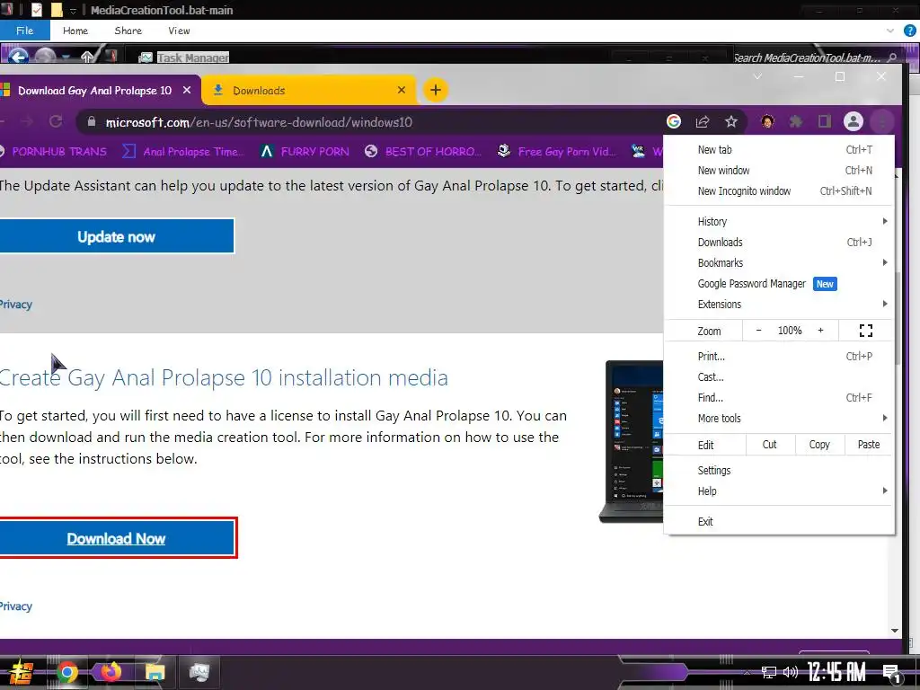Click the lock icon in the address bar
This screenshot has height=690, width=920.
click(91, 121)
